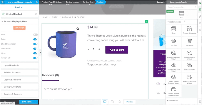
Task: Open the typography A icon in right sidebar
Action: tap(200, 30)
